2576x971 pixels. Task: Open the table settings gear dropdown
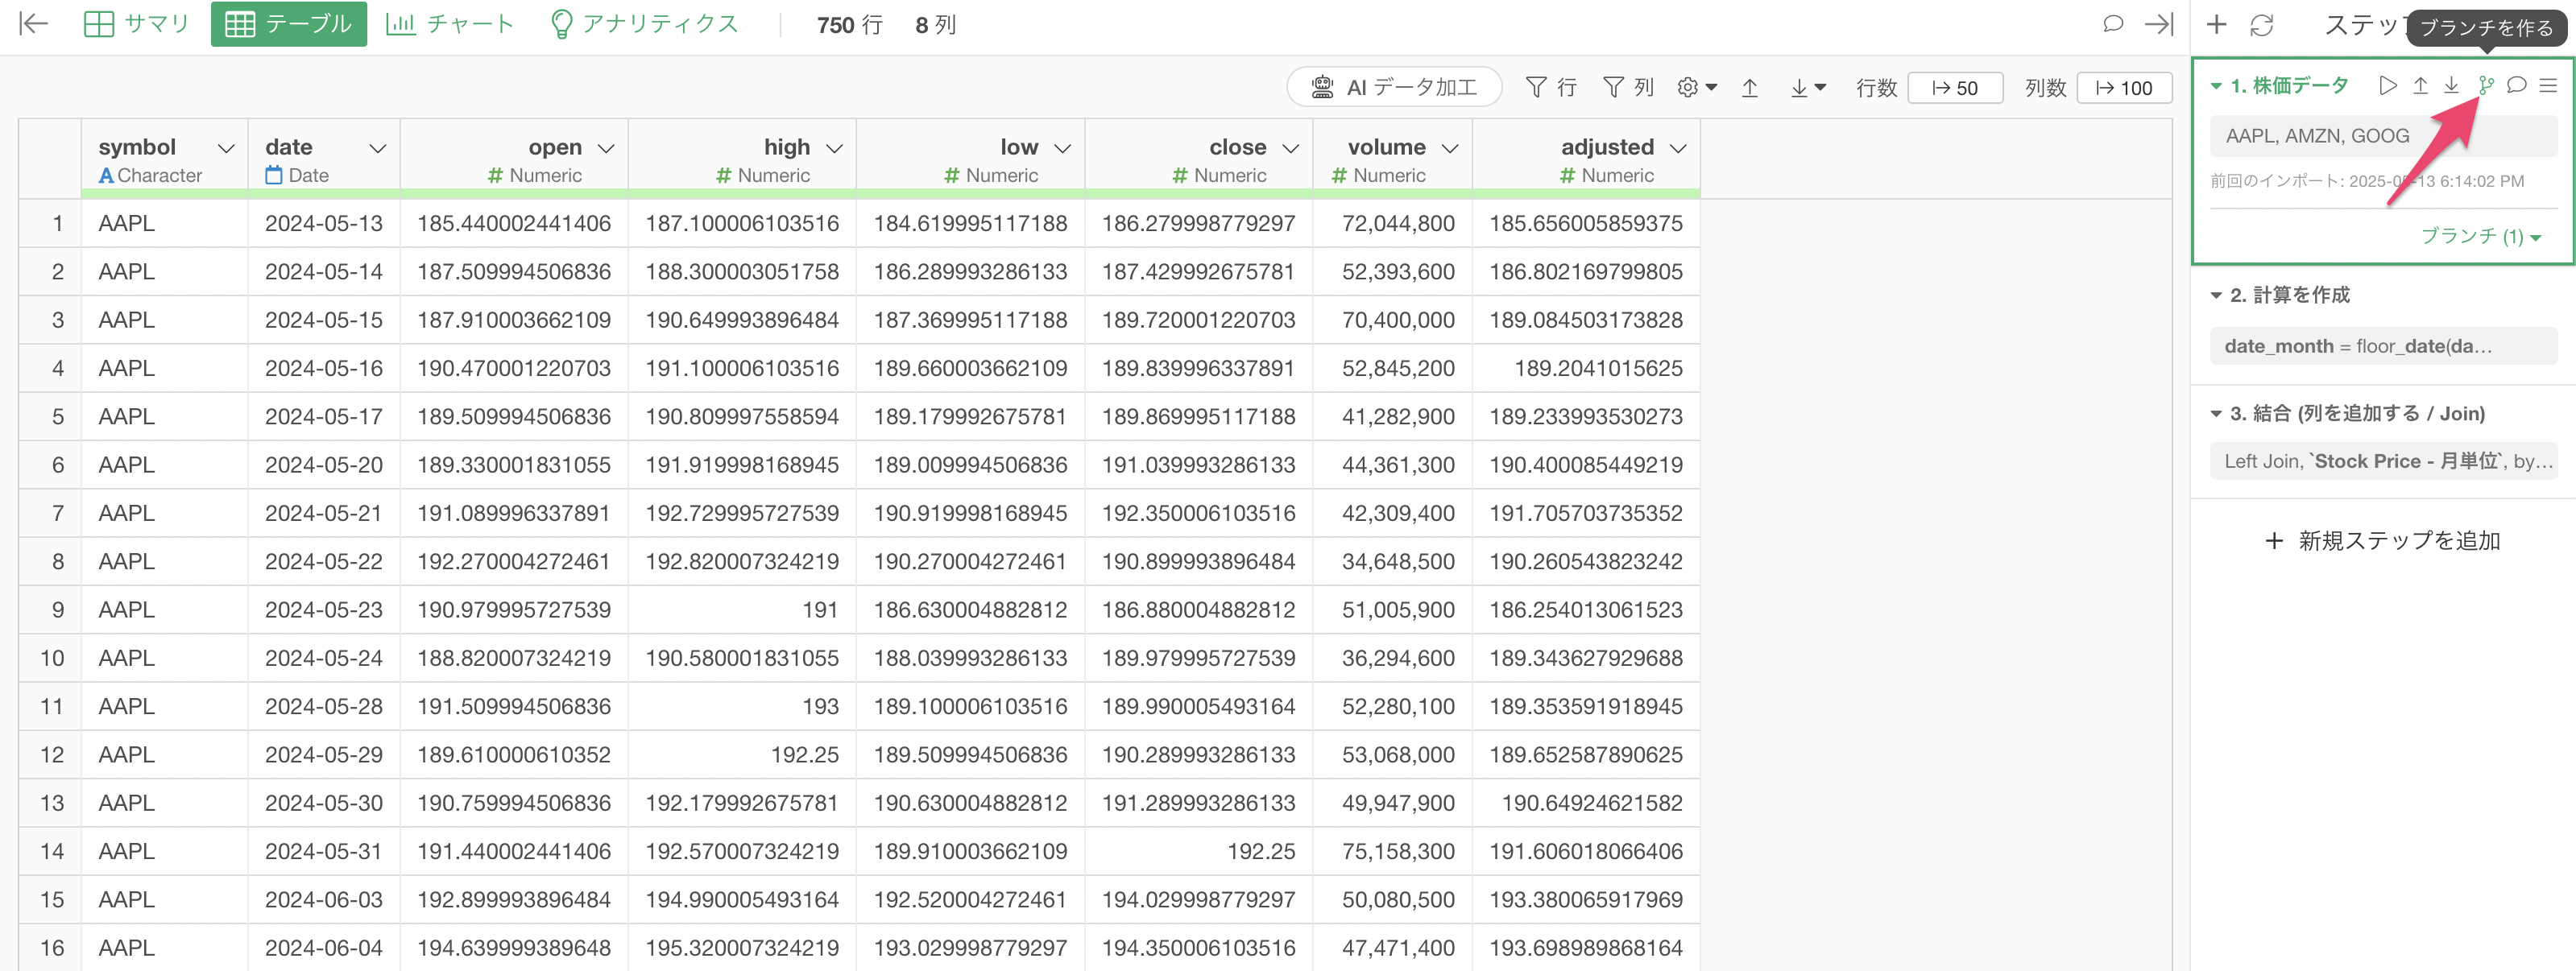1697,87
